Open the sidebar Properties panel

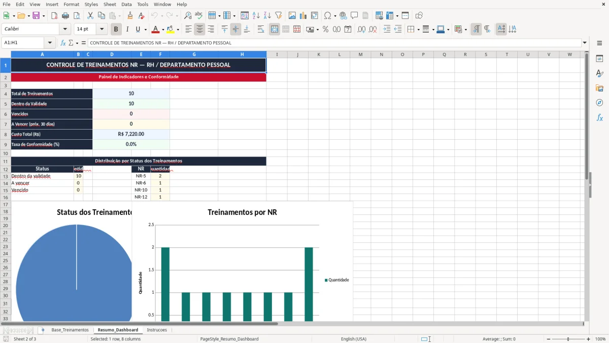pos(599,58)
